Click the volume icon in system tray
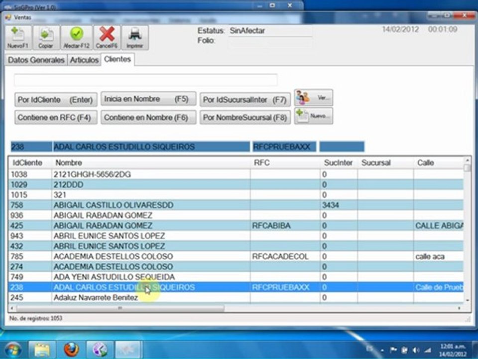 click(415, 350)
